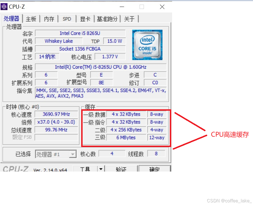Click the 工具 button
253x205 pixels.
(85, 169)
